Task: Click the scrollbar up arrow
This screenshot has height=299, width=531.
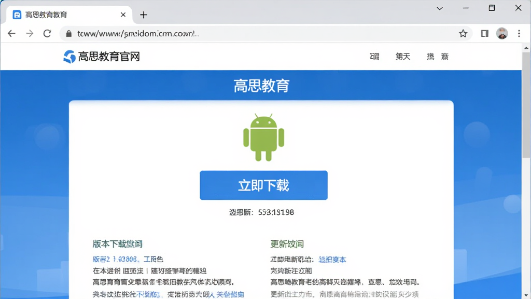Action: [526, 48]
